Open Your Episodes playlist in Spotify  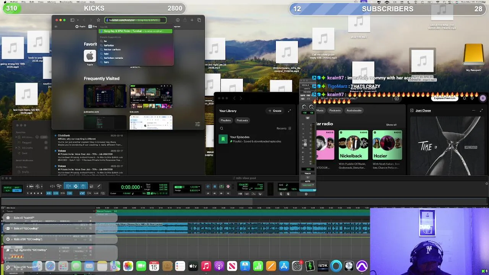(255, 139)
